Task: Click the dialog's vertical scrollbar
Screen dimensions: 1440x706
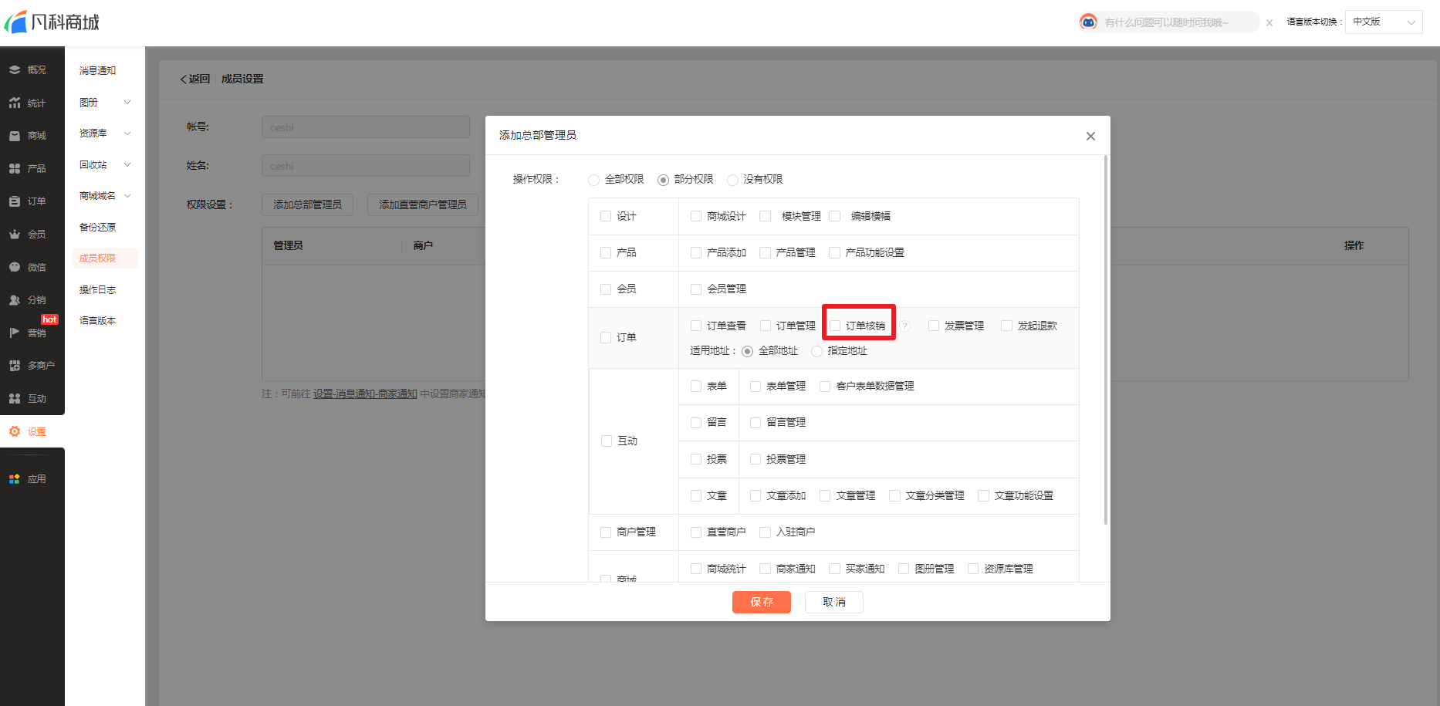Action: click(x=1106, y=339)
